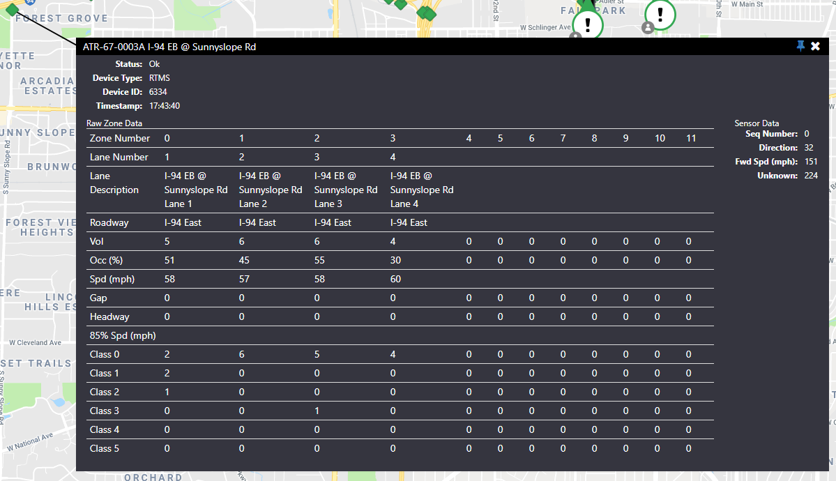Click the Direction value 32
This screenshot has height=481, width=836.
(x=809, y=148)
